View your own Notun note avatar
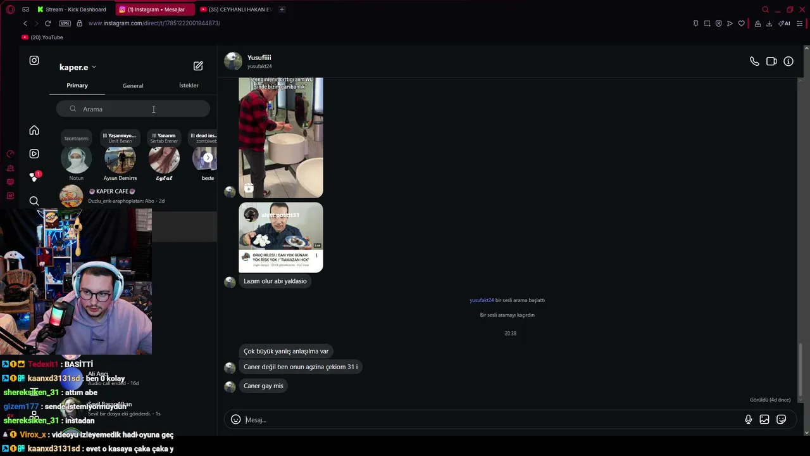This screenshot has width=810, height=456. 76,160
